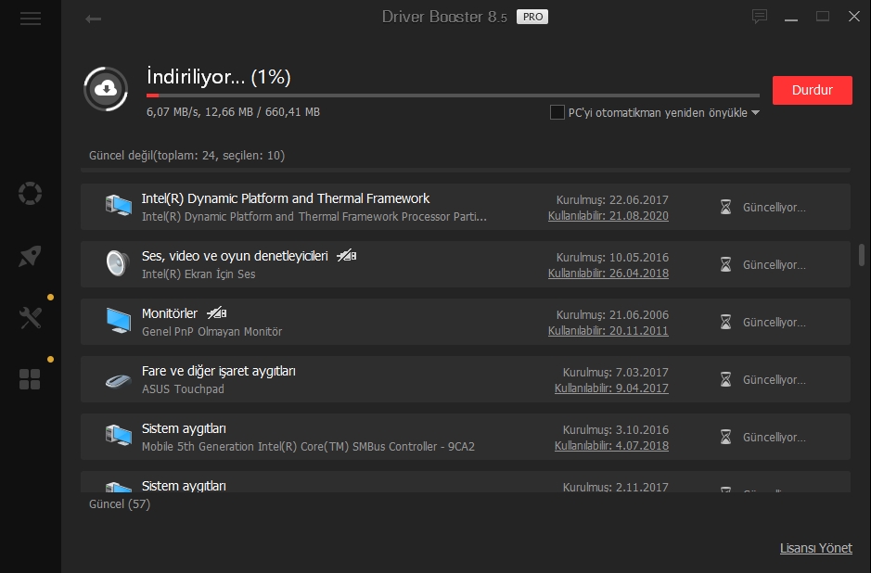Go back with the arrow icon
The width and height of the screenshot is (871, 573).
[94, 19]
